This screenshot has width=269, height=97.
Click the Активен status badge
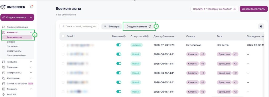pos(136,45)
